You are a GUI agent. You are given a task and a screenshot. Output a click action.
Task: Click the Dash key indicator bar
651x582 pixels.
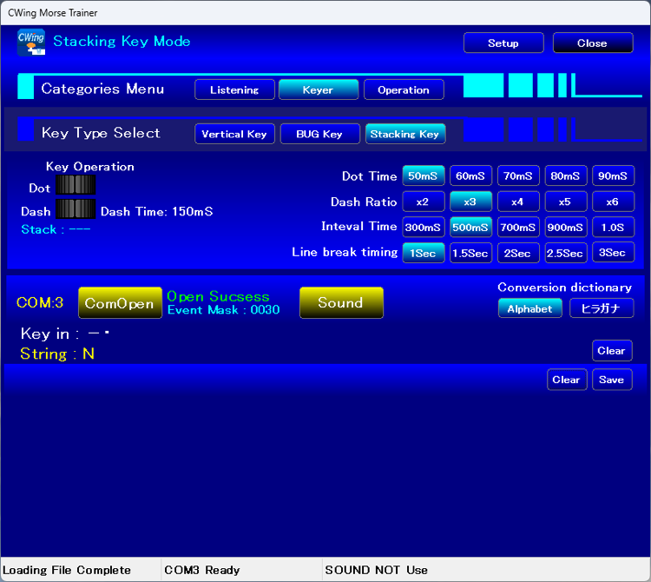click(76, 209)
